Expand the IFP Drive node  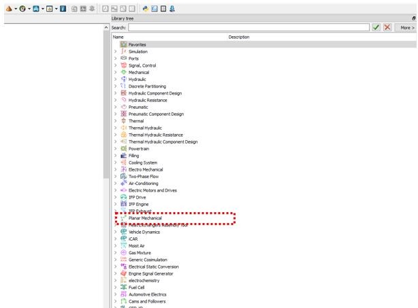[116, 197]
